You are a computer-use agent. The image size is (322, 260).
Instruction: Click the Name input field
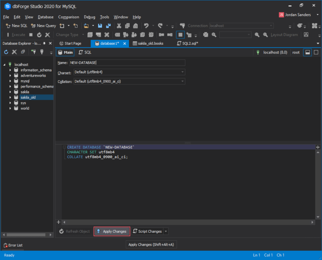coord(127,62)
